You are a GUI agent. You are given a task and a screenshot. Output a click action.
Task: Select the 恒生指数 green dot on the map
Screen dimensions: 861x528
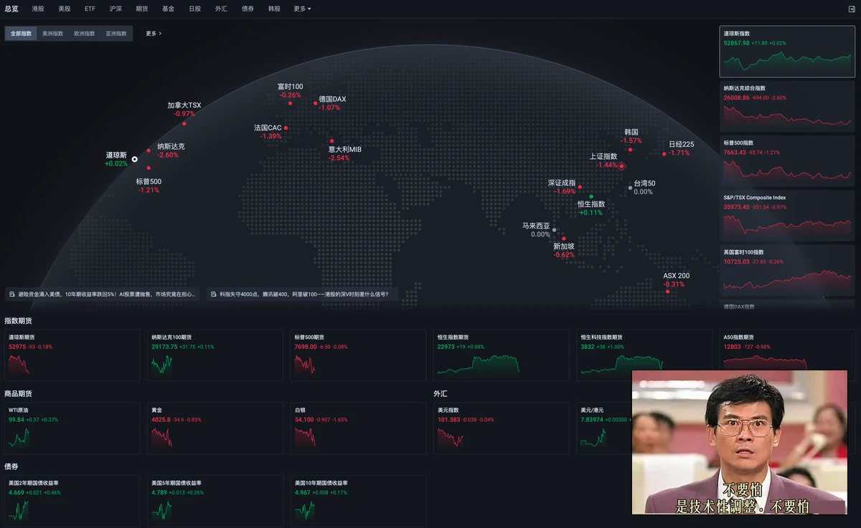[x=591, y=196]
